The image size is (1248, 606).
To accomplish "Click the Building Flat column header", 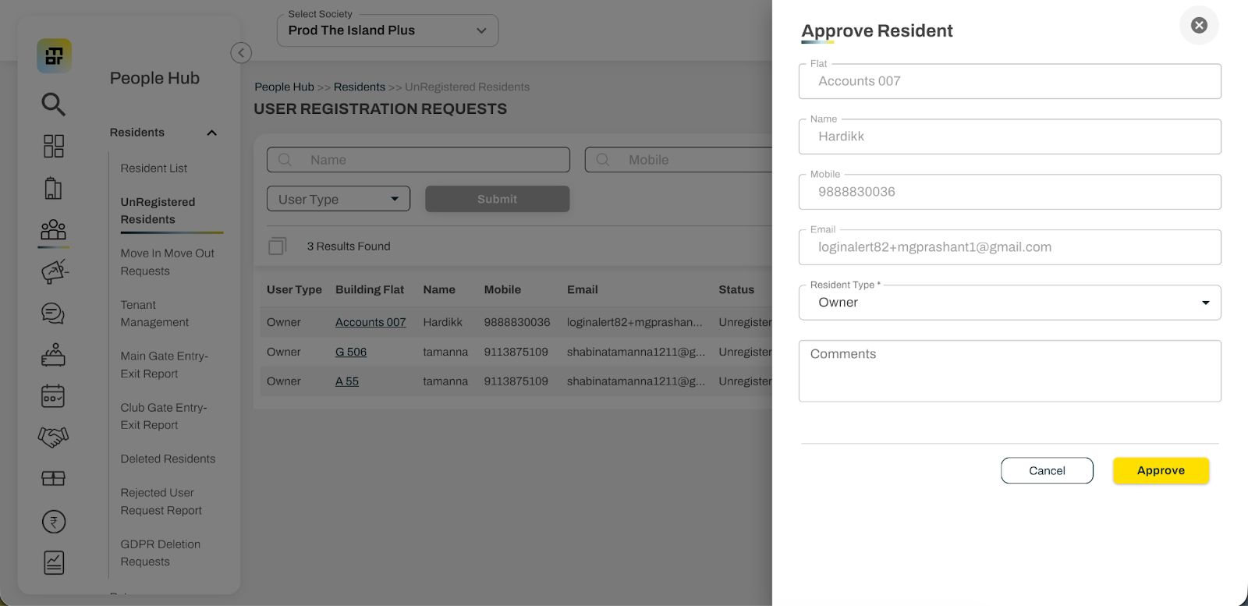I will (370, 290).
